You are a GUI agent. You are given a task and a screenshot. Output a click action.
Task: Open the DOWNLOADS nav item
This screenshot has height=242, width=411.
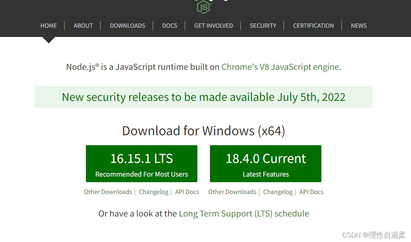tap(127, 25)
